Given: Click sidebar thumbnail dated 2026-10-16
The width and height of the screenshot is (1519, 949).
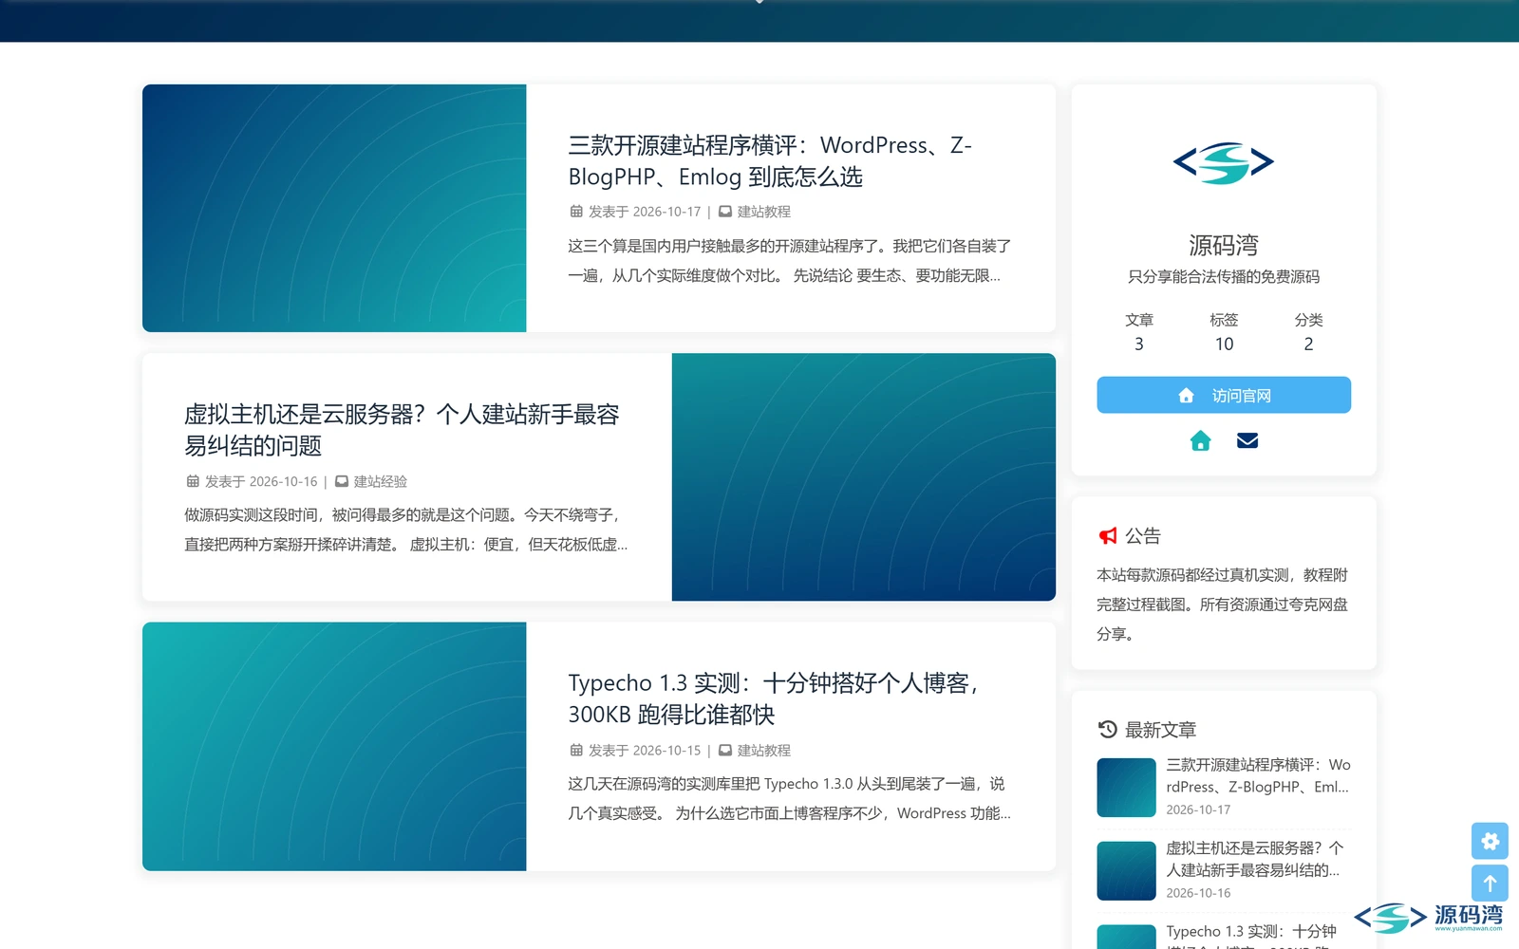Looking at the screenshot, I should [1126, 871].
